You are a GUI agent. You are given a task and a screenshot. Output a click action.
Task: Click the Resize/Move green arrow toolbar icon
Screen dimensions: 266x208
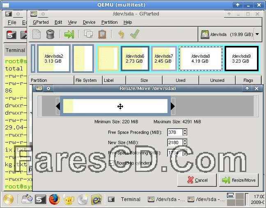point(69,34)
